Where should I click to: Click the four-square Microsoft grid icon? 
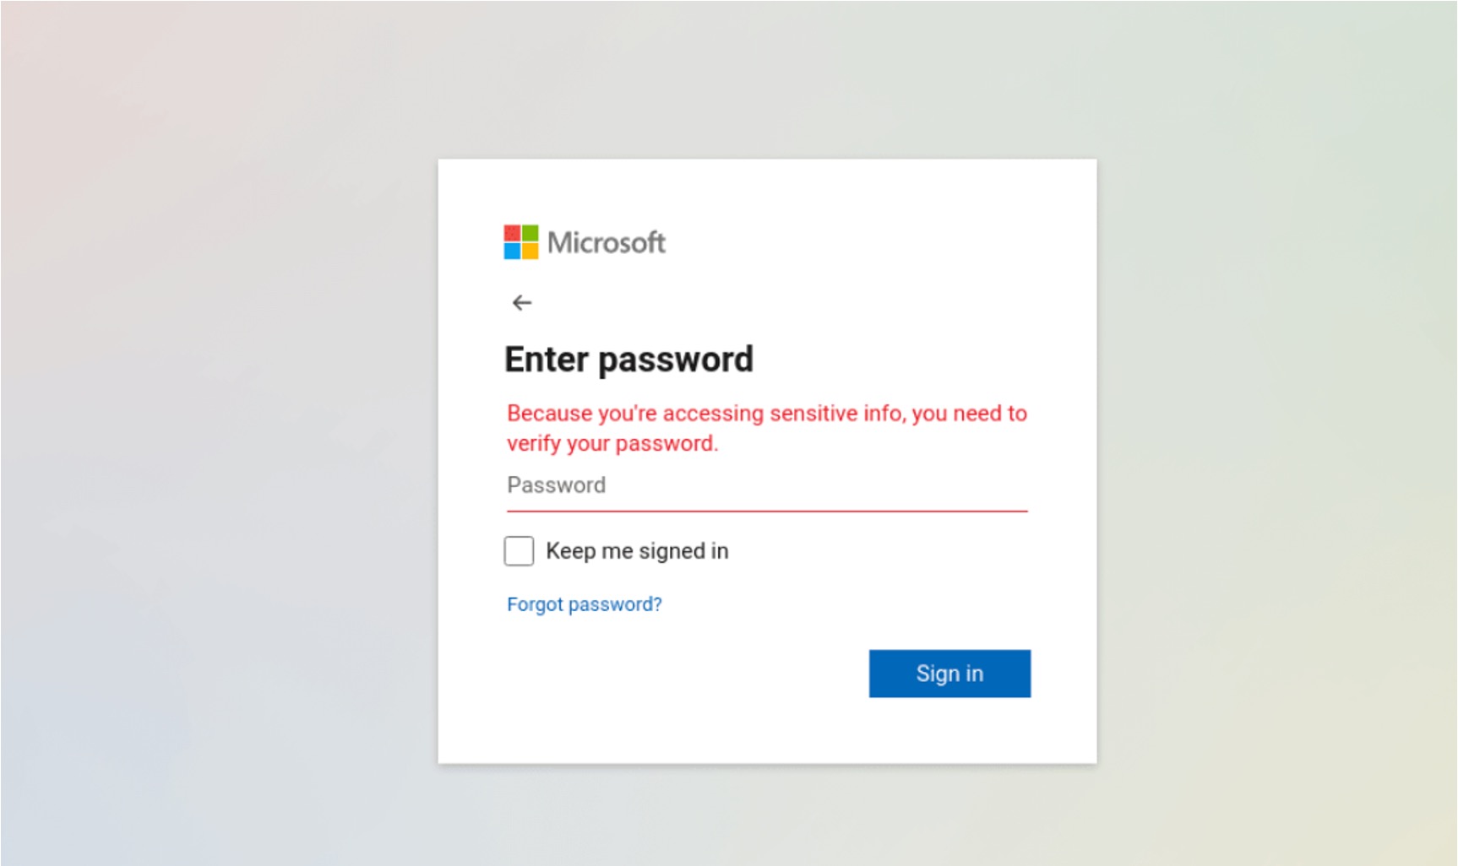pyautogui.click(x=521, y=242)
